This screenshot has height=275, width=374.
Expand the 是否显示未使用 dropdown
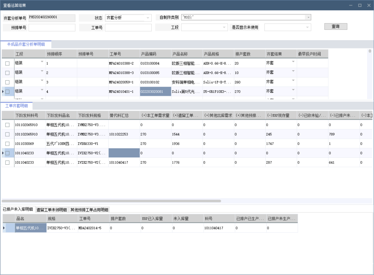(x=307, y=27)
